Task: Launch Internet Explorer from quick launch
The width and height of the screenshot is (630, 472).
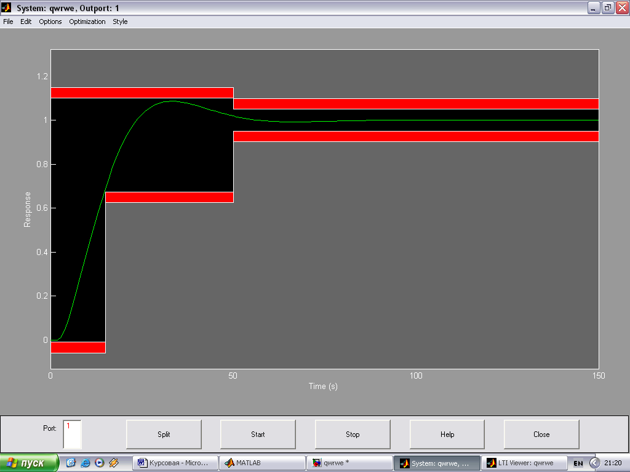Action: [85, 463]
